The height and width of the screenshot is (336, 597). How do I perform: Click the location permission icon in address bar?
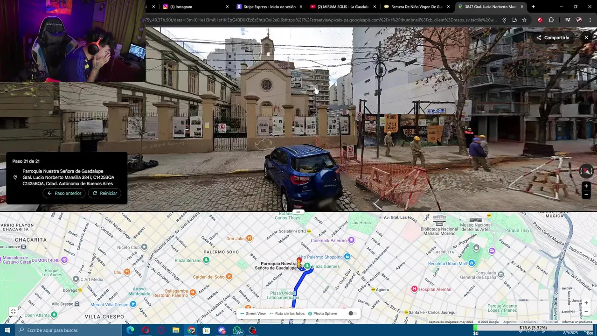(x=504, y=20)
